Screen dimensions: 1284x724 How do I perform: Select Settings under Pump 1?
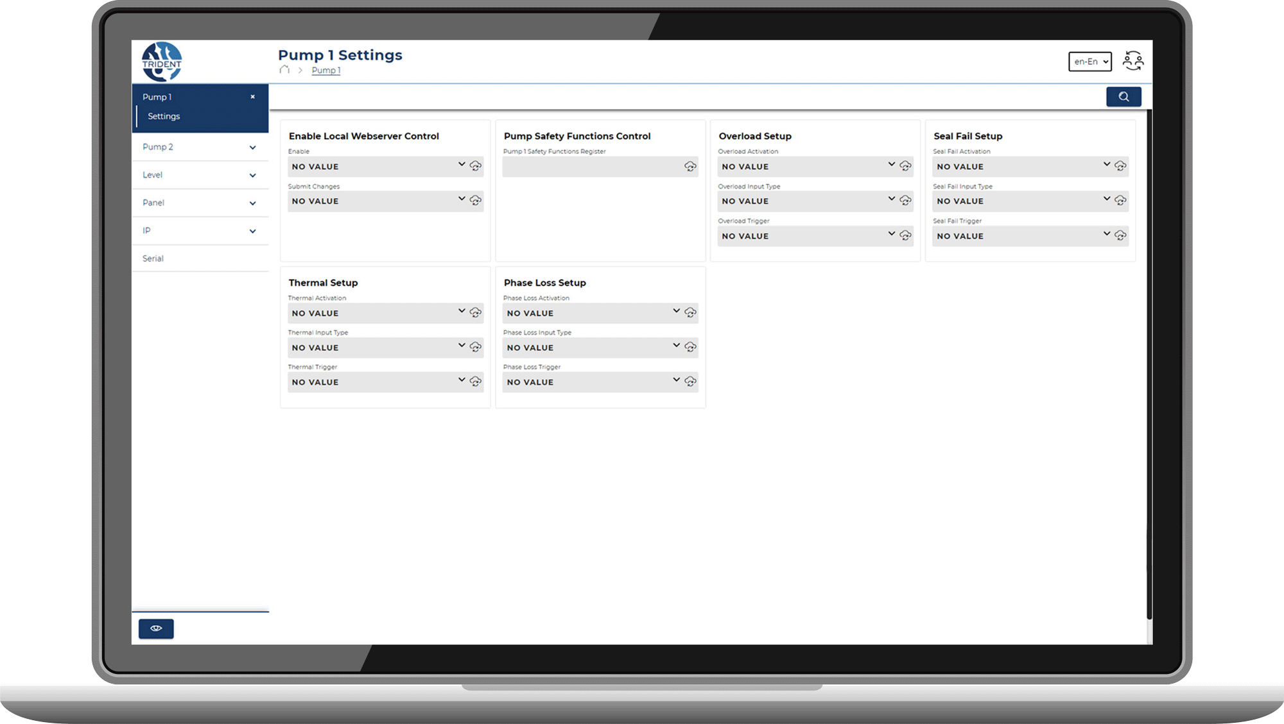tap(164, 116)
